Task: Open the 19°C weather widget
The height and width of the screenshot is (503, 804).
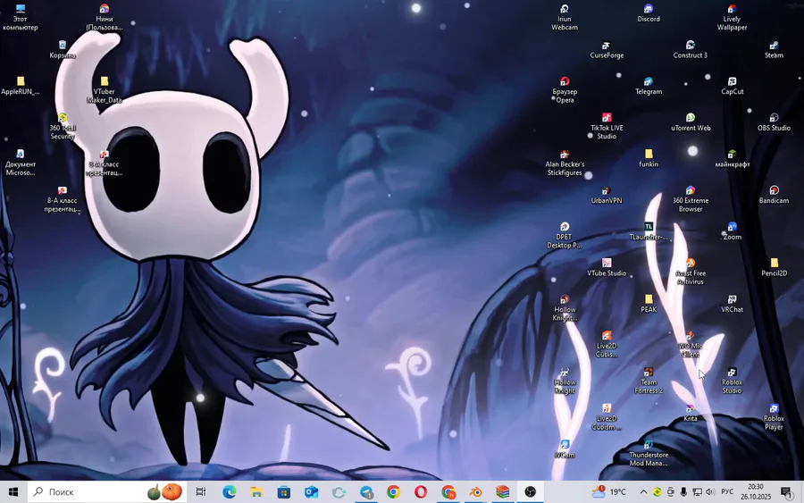Action: click(x=608, y=492)
